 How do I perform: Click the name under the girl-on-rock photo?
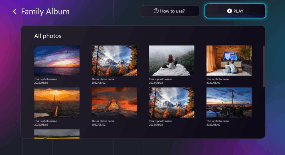(160, 79)
